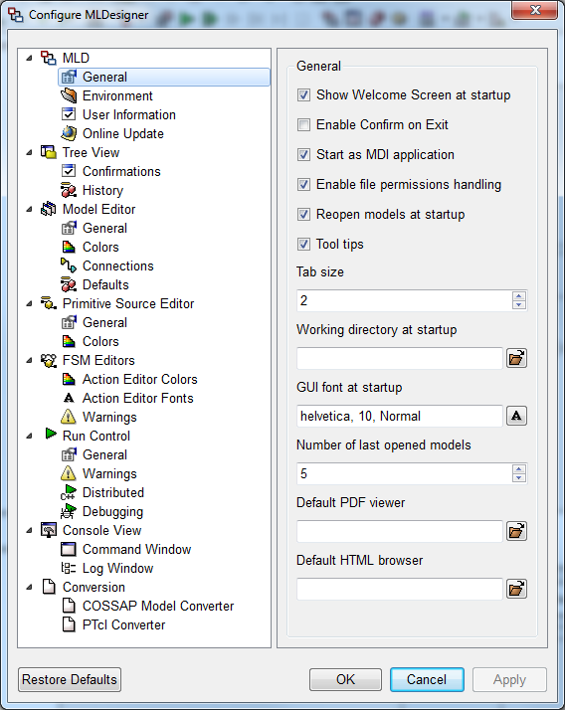Open font chooser for GUI font
The height and width of the screenshot is (710, 565).
(x=516, y=416)
